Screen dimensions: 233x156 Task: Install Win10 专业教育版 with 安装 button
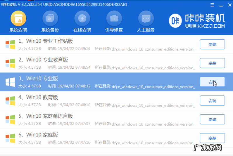coord(212,63)
